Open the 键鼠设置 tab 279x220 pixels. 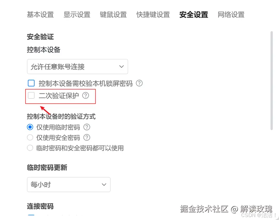[x=113, y=15]
